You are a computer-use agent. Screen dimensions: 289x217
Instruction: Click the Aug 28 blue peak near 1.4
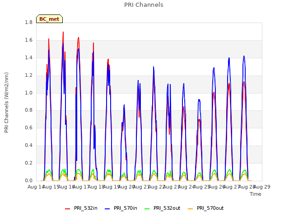point(244,56)
